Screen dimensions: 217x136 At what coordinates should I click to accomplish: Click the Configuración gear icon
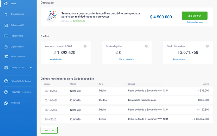tap(6, 68)
